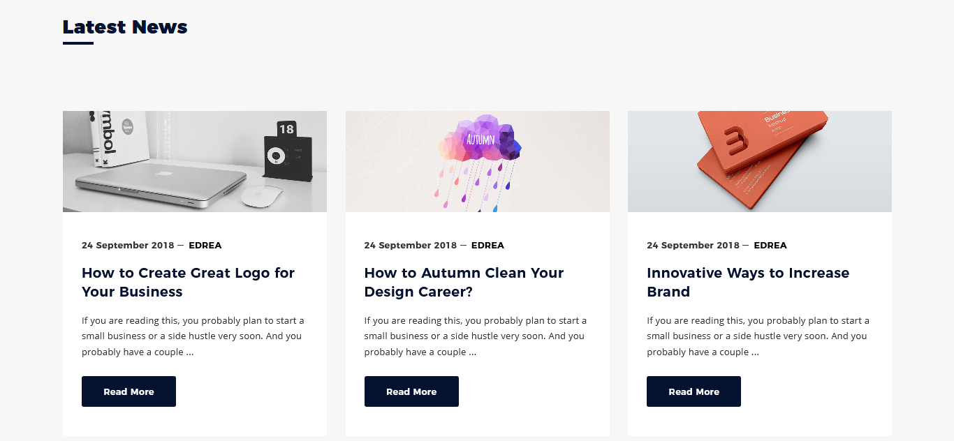Click the excerpt text of the Increase Brand article

pyautogui.click(x=758, y=336)
